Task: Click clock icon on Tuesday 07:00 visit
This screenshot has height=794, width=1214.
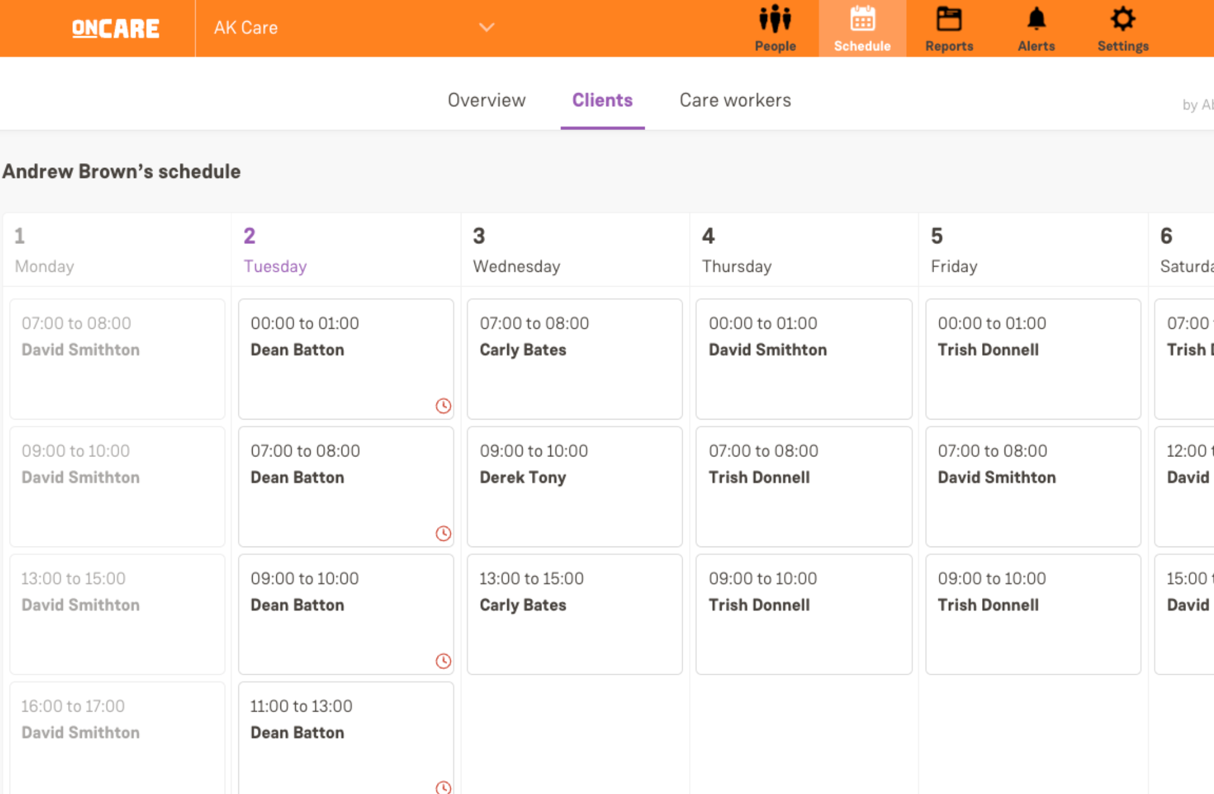Action: click(x=443, y=533)
